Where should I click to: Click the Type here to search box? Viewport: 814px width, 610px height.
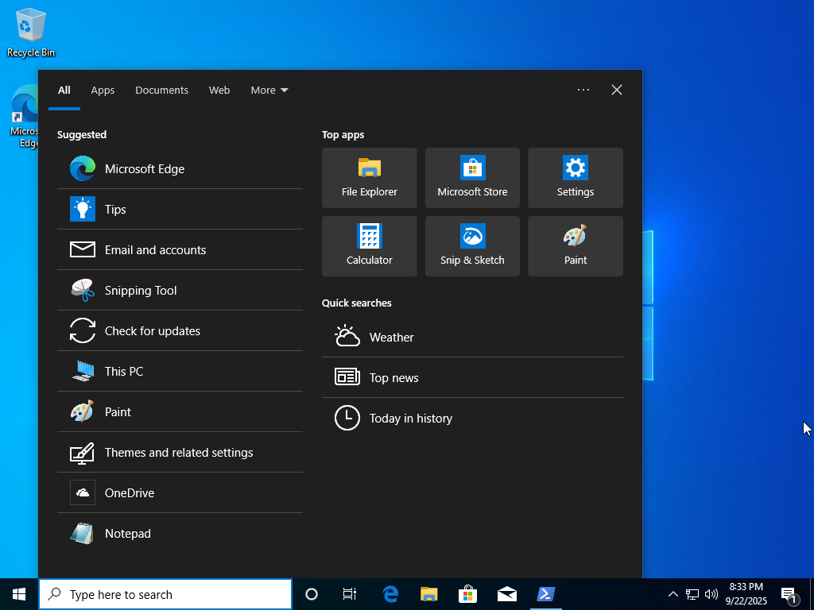coord(165,594)
